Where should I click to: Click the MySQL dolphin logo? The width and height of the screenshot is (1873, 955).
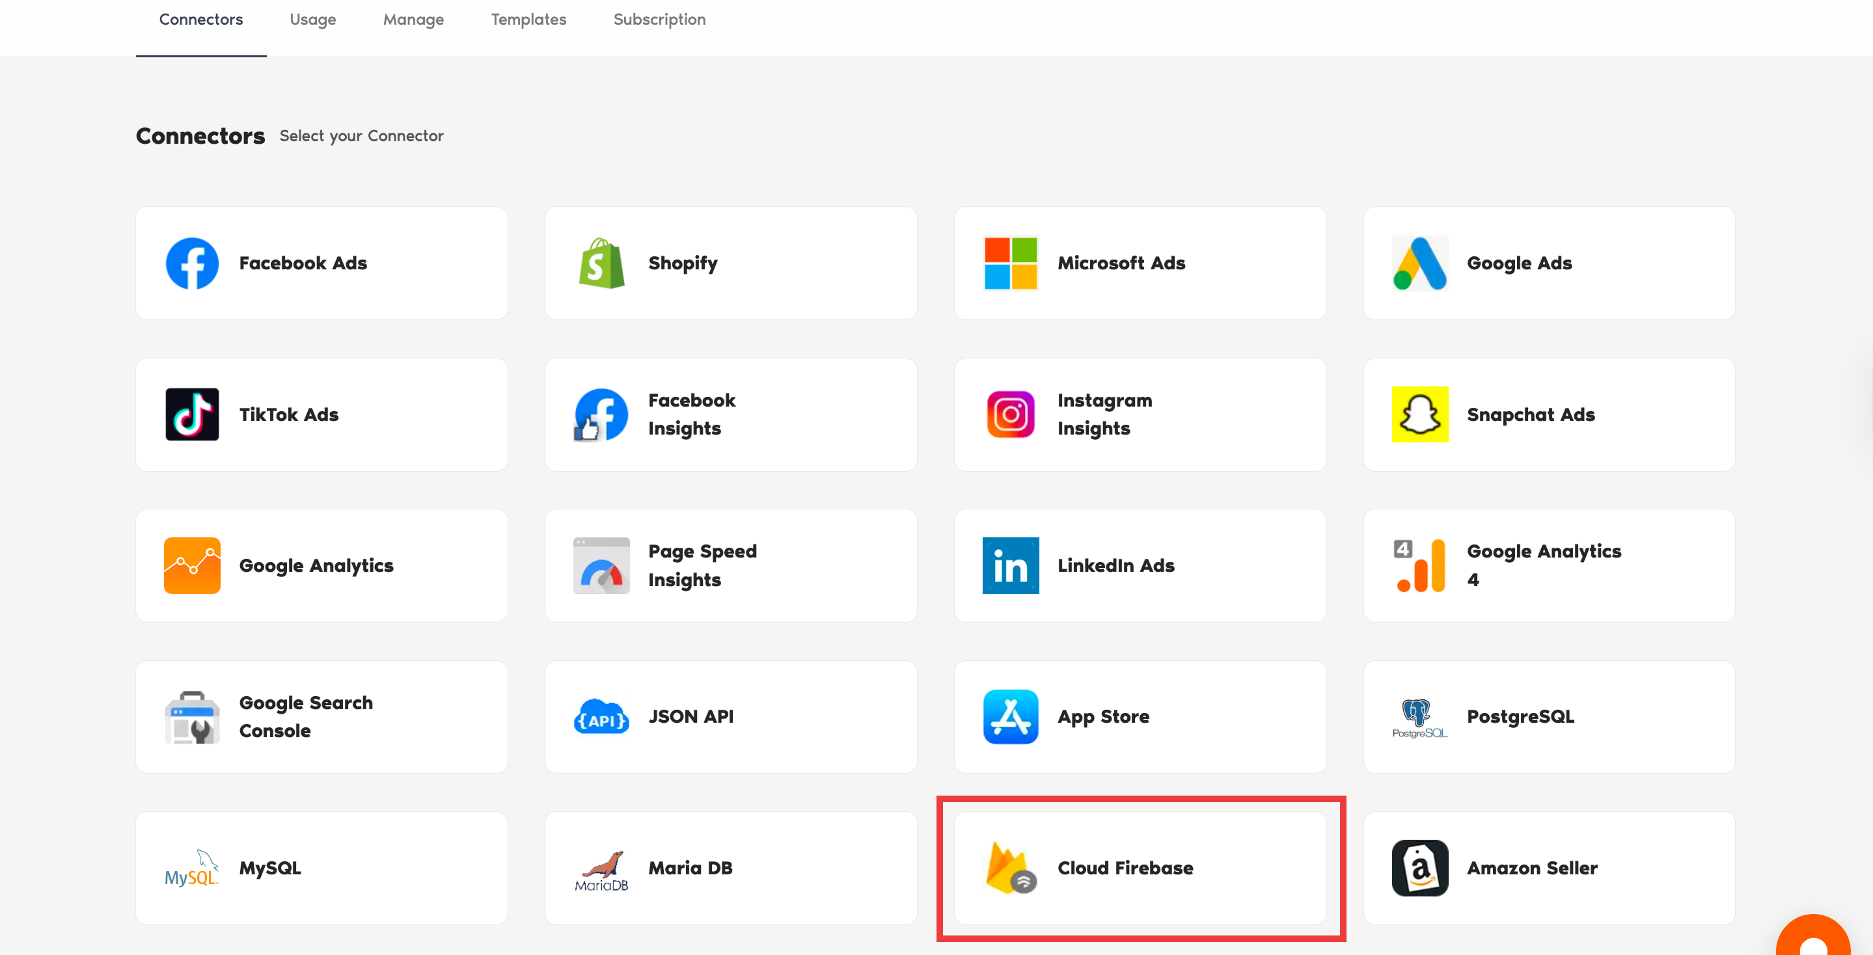(192, 868)
